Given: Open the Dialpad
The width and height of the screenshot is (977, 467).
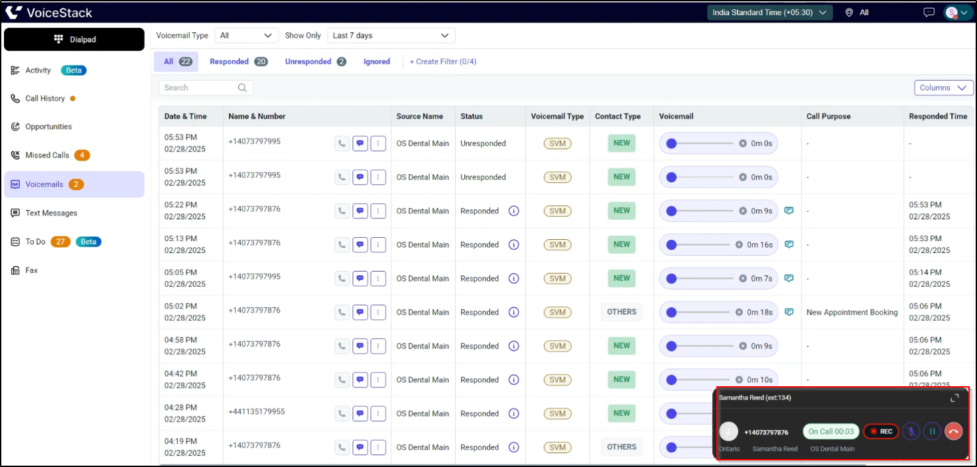Looking at the screenshot, I should (x=74, y=39).
